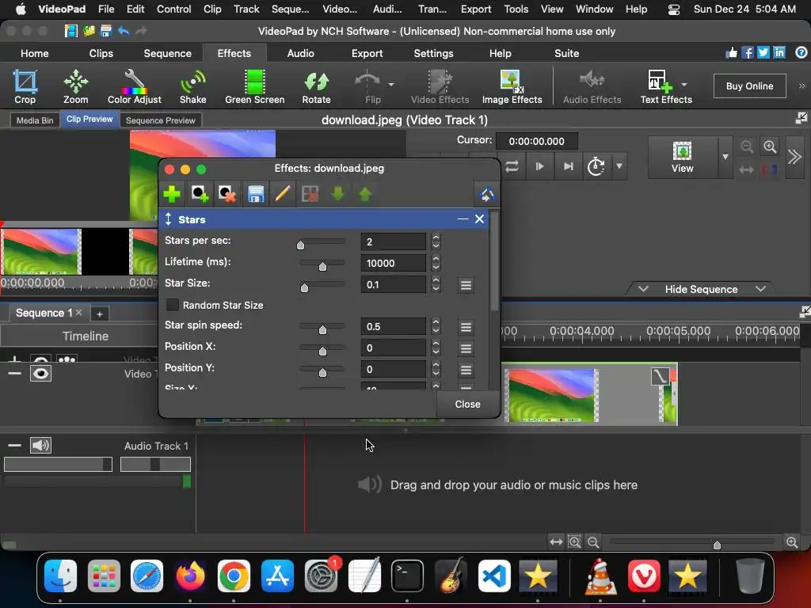Open Star spin speed keyframe menu
The width and height of the screenshot is (811, 608).
[466, 327]
